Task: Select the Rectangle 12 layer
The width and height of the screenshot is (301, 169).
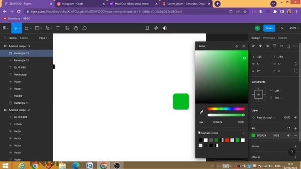Action: pyautogui.click(x=21, y=61)
